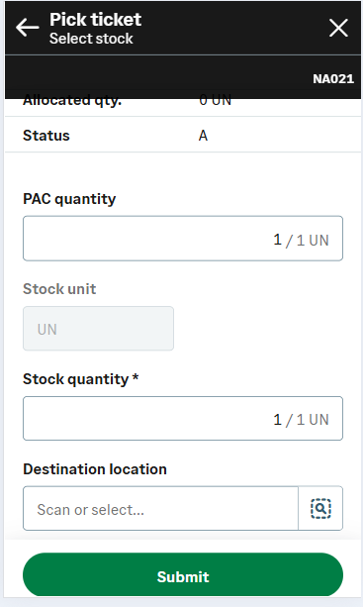Focus the Stock quantity input field
Screen dimensions: 363x607
coord(183,419)
